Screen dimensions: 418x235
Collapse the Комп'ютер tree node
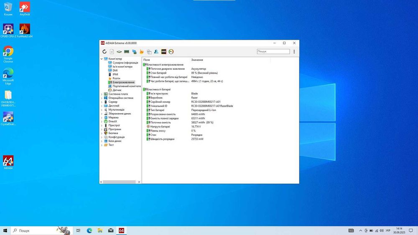click(x=102, y=59)
